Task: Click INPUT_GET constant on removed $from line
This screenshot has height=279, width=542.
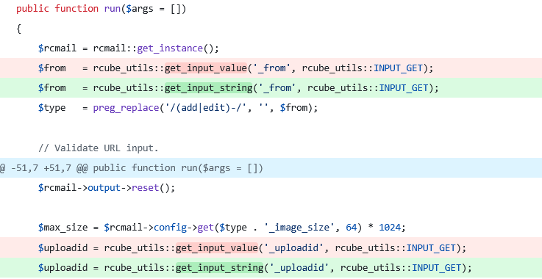Action: click(398, 68)
